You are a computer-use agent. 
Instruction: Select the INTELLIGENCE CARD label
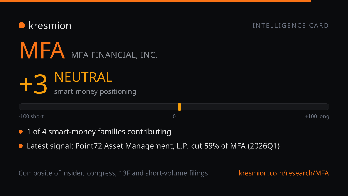tap(291, 26)
